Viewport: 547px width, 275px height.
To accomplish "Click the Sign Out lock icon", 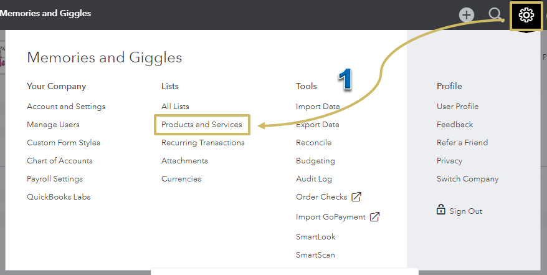I will tap(441, 210).
